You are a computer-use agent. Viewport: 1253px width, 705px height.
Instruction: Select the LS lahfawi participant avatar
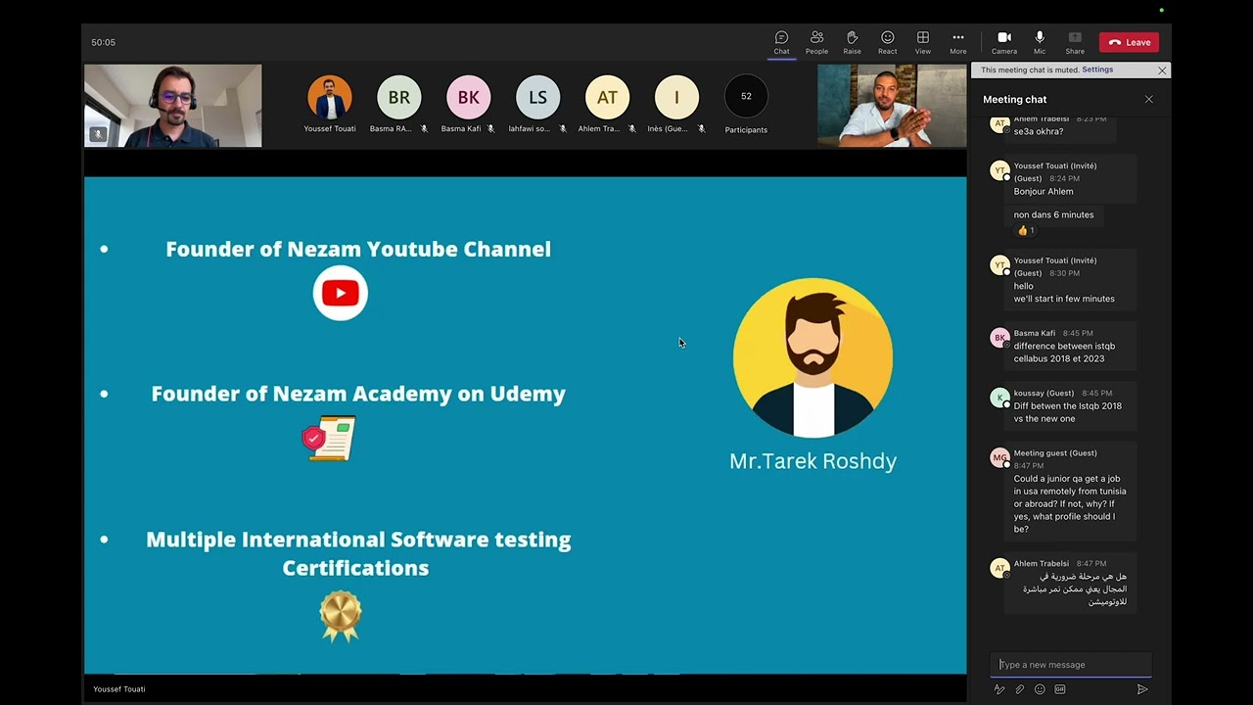point(538,97)
